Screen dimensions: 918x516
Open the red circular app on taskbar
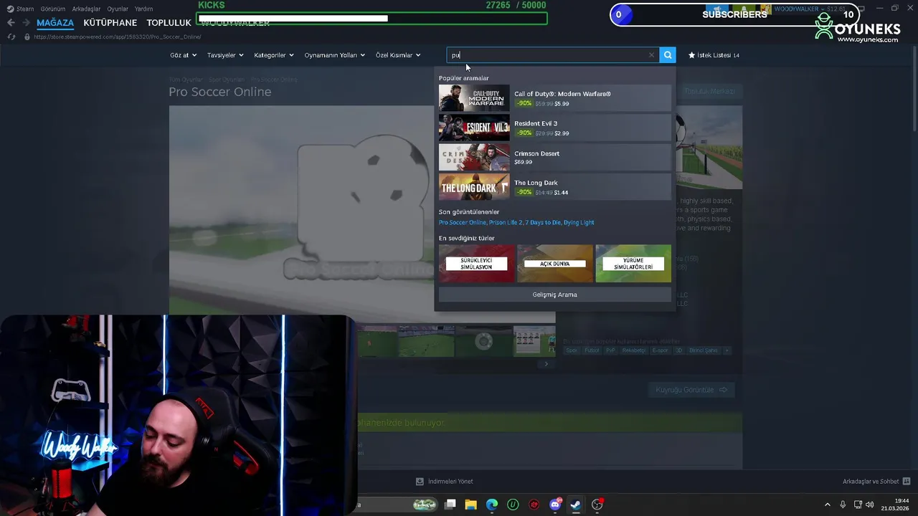[x=534, y=505]
